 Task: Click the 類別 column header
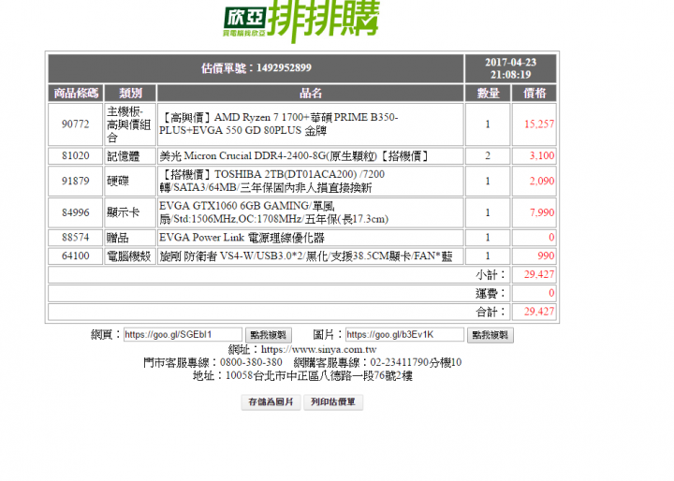coord(130,93)
